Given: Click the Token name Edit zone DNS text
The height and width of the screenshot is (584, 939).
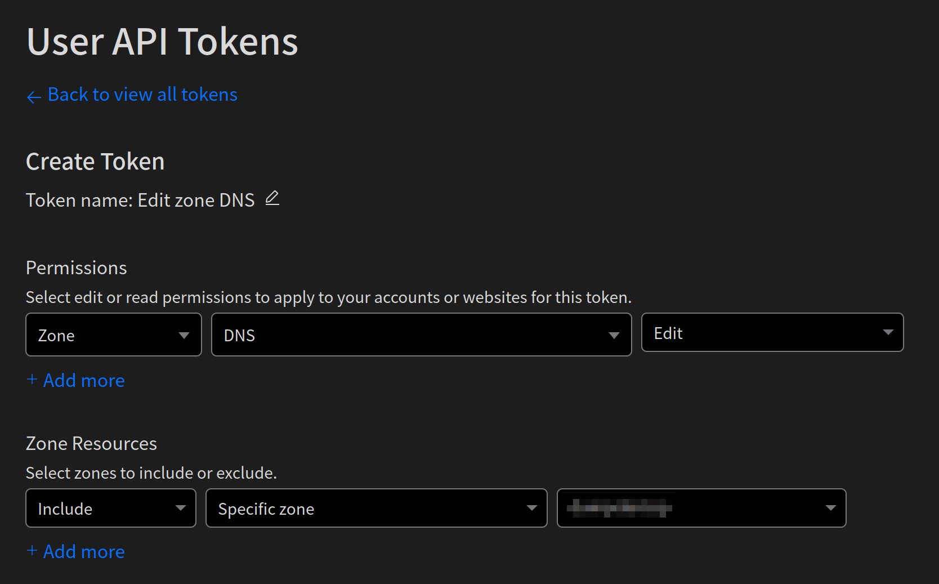Looking at the screenshot, I should tap(140, 200).
